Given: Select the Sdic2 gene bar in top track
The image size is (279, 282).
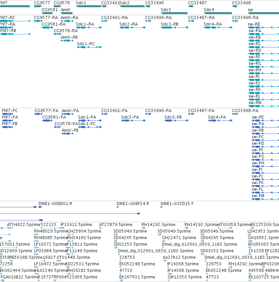Looking at the screenshot, I should coord(132,6).
